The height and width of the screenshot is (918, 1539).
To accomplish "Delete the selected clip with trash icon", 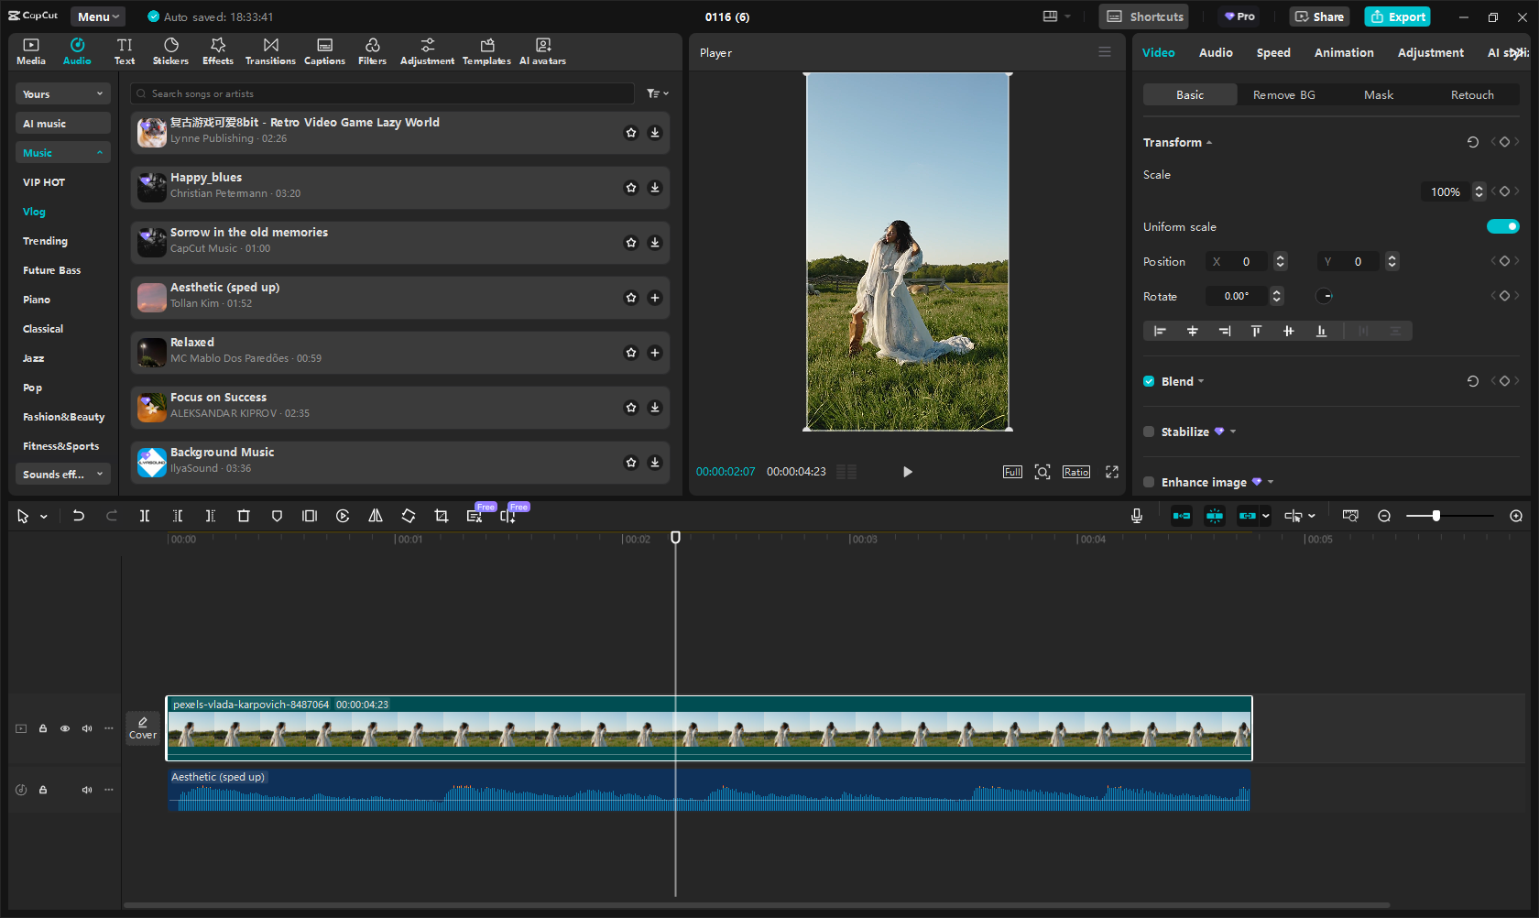I will click(x=244, y=517).
